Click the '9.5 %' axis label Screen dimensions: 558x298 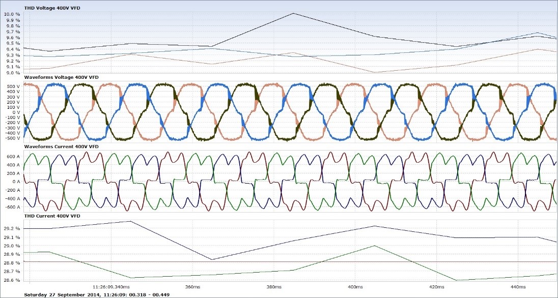pyautogui.click(x=12, y=43)
